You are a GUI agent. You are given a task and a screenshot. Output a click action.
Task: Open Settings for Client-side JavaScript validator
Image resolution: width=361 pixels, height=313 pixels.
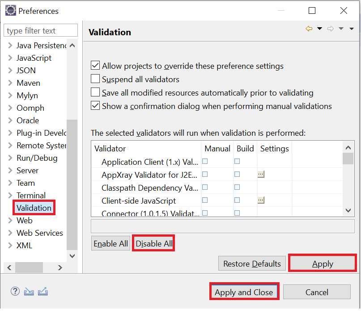click(261, 200)
